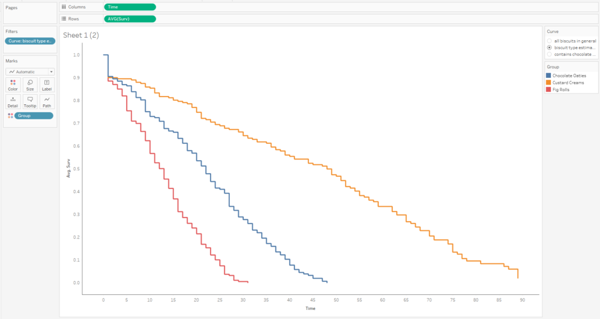600x319 pixels.
Task: Select 'biscuit type estima...' radio option
Action: click(549, 47)
